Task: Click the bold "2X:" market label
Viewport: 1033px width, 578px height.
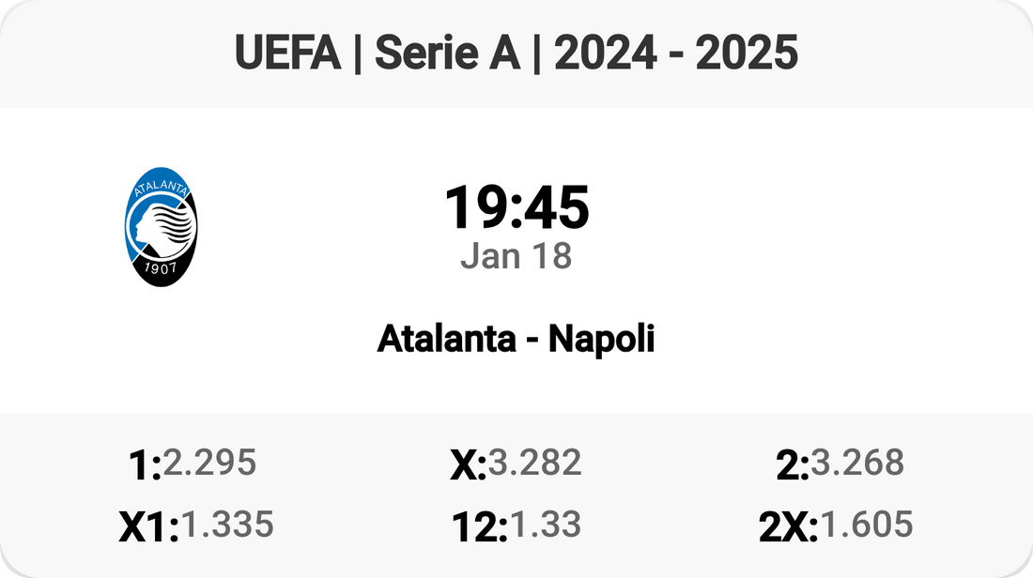Action: click(x=789, y=528)
